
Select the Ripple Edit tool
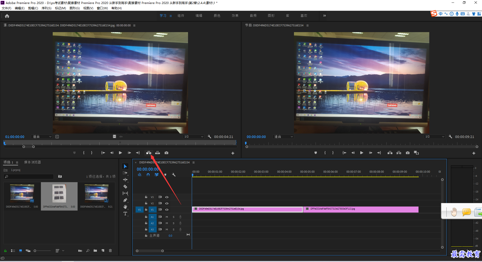[125, 180]
